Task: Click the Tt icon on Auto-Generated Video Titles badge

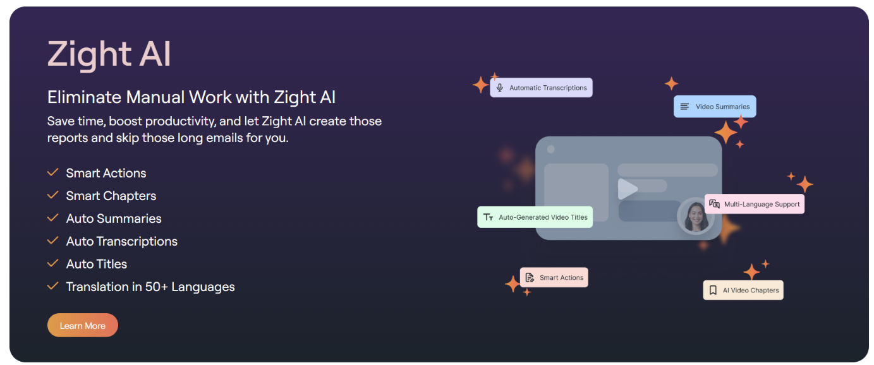Action: coord(489,217)
